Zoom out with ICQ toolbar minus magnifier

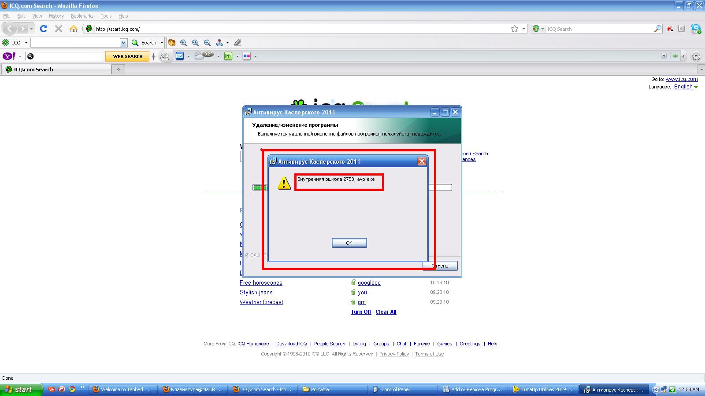(x=207, y=43)
